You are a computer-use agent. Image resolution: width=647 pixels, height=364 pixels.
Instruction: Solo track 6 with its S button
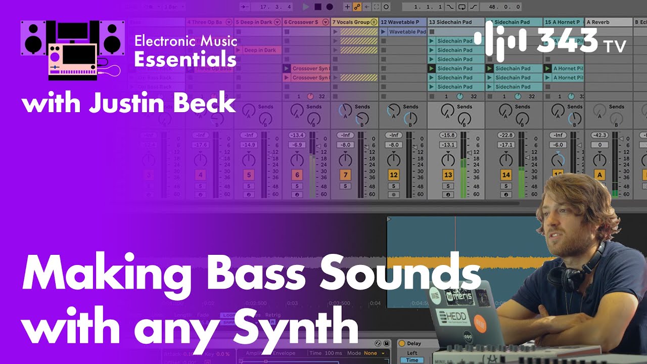point(297,186)
